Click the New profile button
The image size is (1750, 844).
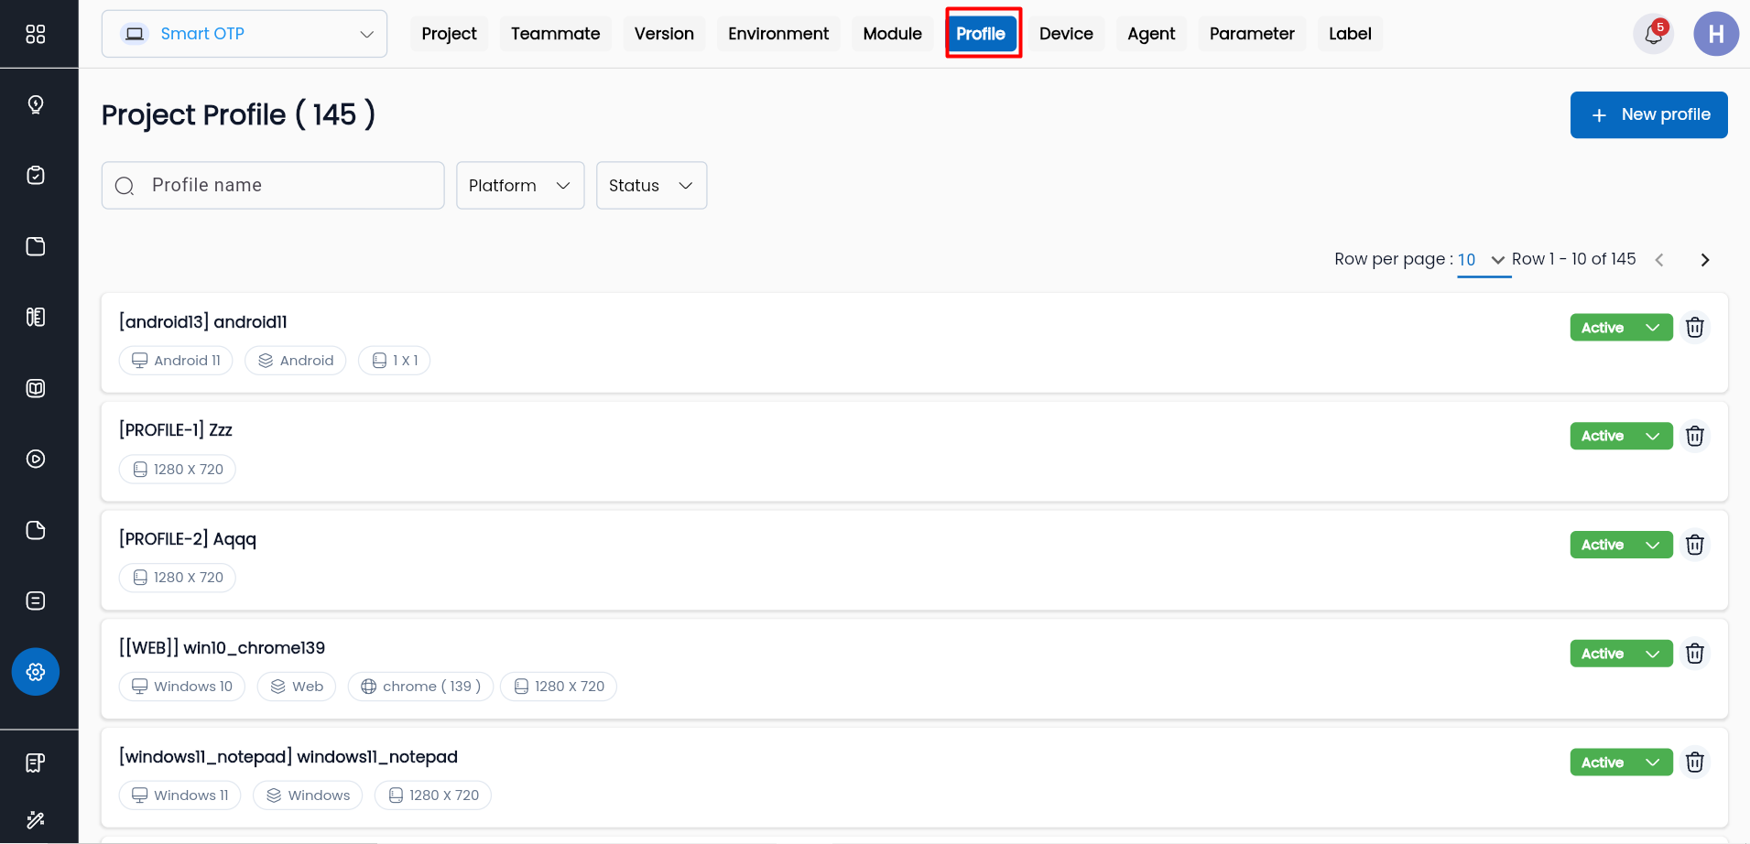click(1648, 115)
